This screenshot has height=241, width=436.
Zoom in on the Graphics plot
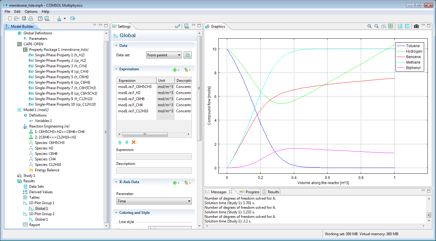click(x=369, y=26)
